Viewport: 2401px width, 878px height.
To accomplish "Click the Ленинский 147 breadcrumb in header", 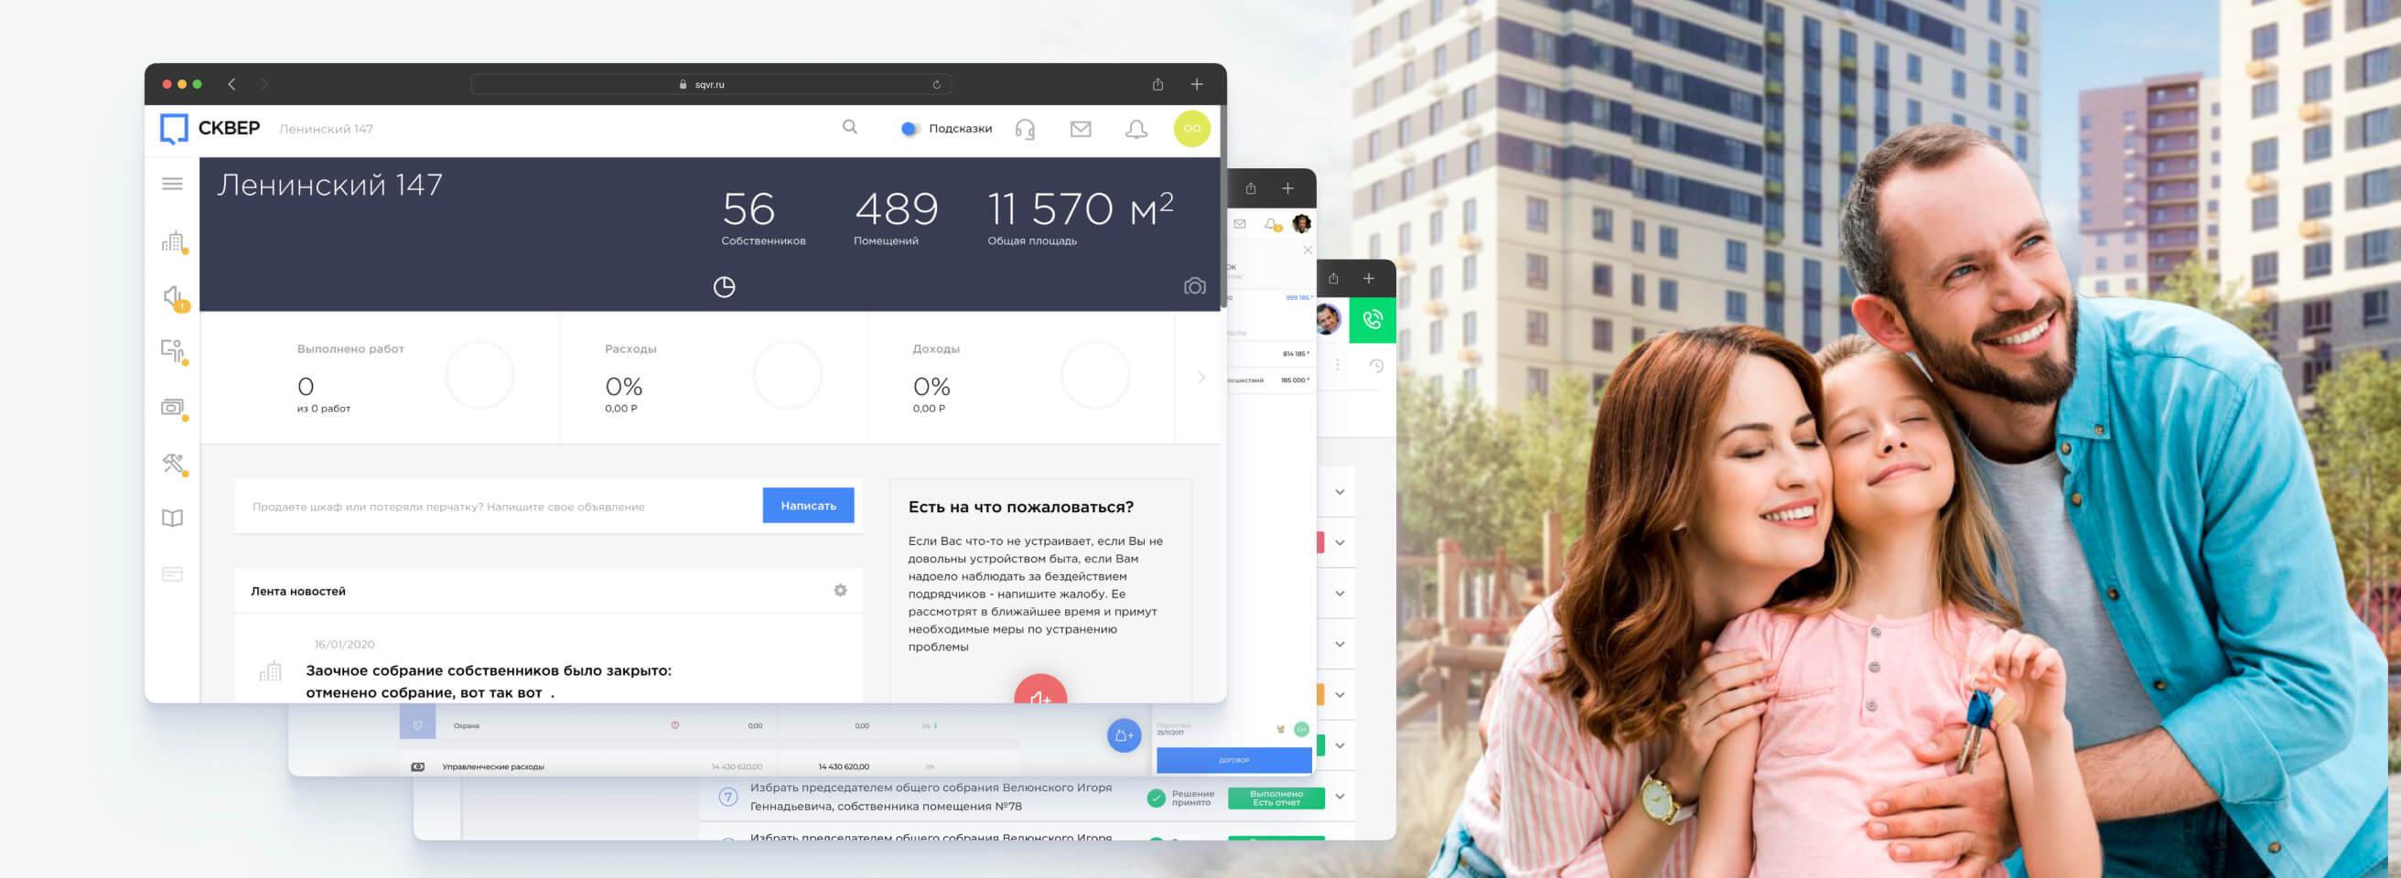I will 326,129.
